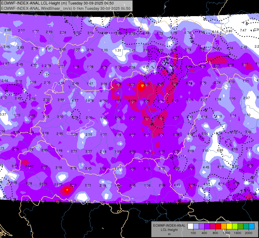Click the wind shear value 6.74
Viewport: 259px width, 238px height.
pyautogui.click(x=188, y=33)
